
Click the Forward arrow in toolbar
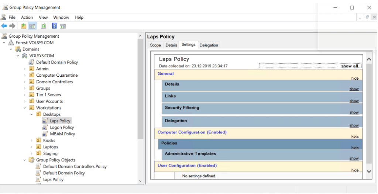pyautogui.click(x=13, y=26)
